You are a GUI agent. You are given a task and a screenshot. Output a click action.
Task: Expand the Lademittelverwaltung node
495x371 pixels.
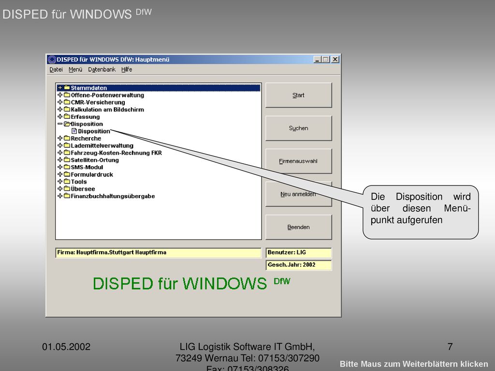[60, 145]
